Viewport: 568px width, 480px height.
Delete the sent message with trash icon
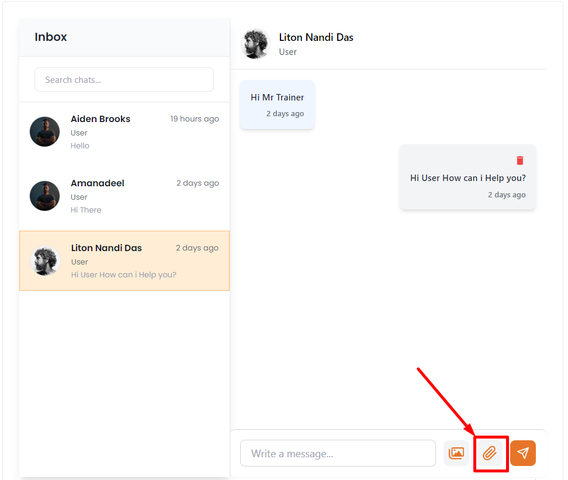click(x=519, y=160)
